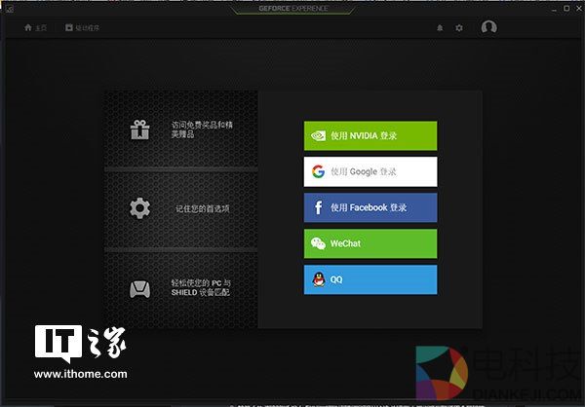
Task: Click the GEFORCE EXPERIENCE title text
Action: (293, 8)
